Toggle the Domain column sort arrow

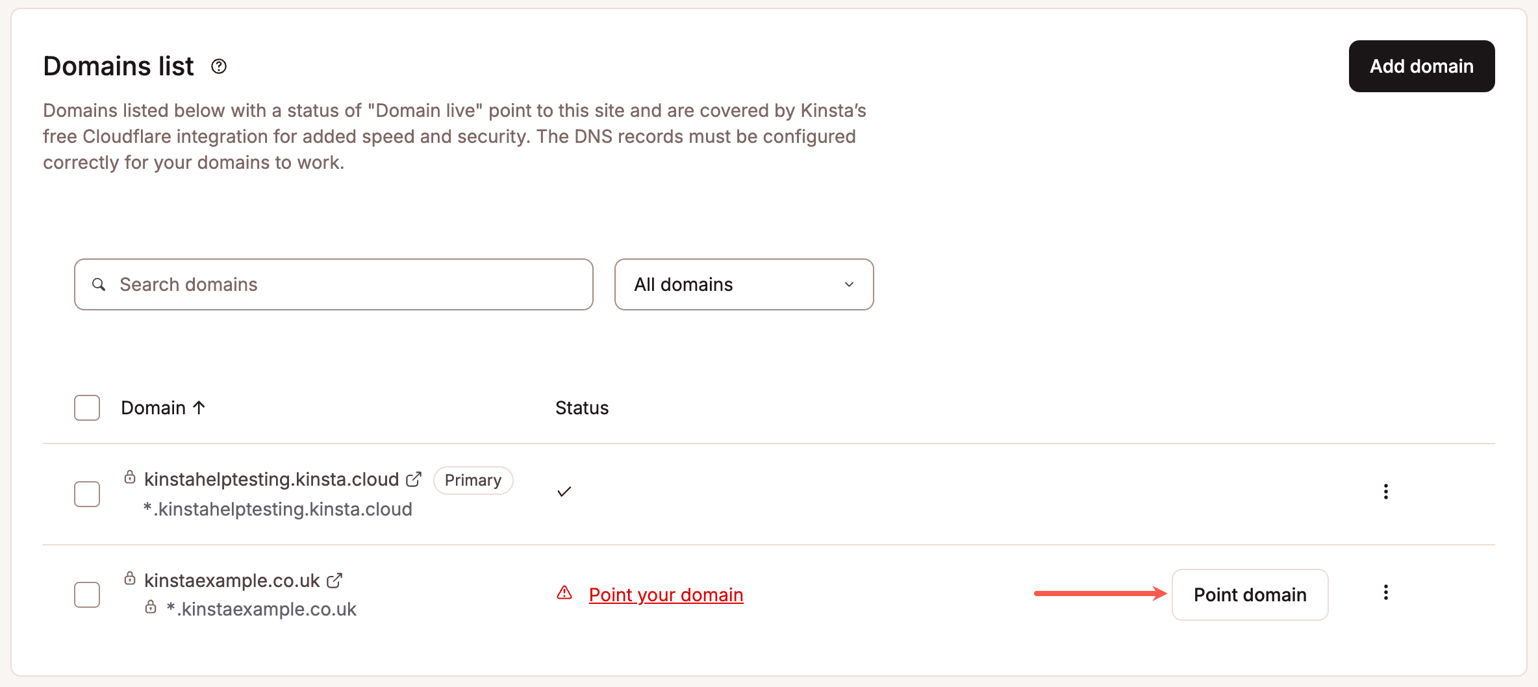pos(199,407)
